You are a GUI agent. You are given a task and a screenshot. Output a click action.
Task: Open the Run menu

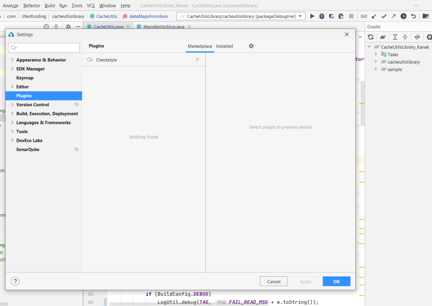coord(63,6)
